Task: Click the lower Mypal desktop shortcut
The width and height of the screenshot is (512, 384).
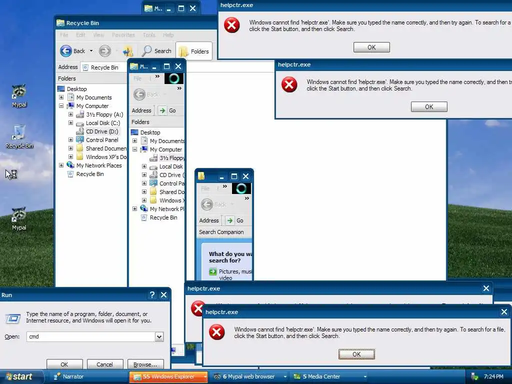Action: click(19, 219)
